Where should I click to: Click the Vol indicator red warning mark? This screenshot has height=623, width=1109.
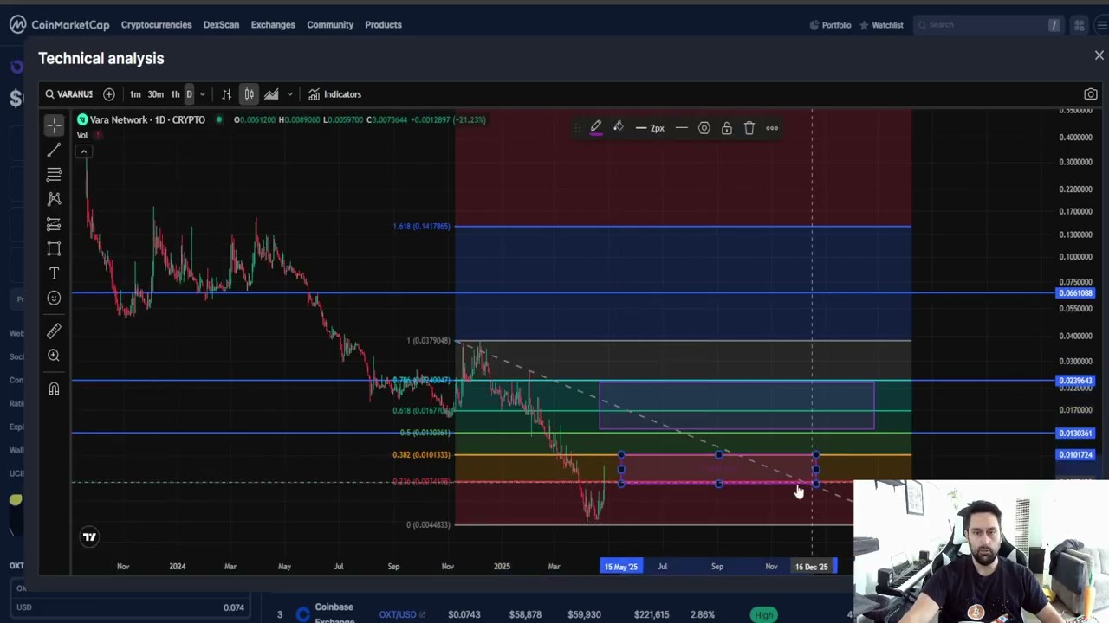tap(98, 135)
